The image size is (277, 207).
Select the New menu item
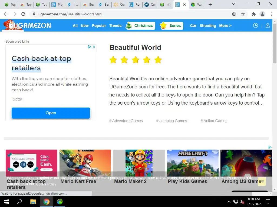tap(85, 26)
